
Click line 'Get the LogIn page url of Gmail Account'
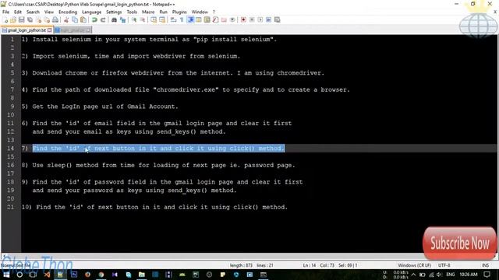tap(100, 107)
